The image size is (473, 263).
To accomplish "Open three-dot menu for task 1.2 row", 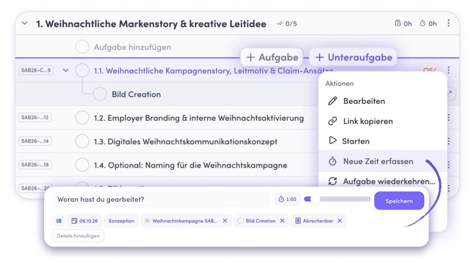I will click(449, 118).
